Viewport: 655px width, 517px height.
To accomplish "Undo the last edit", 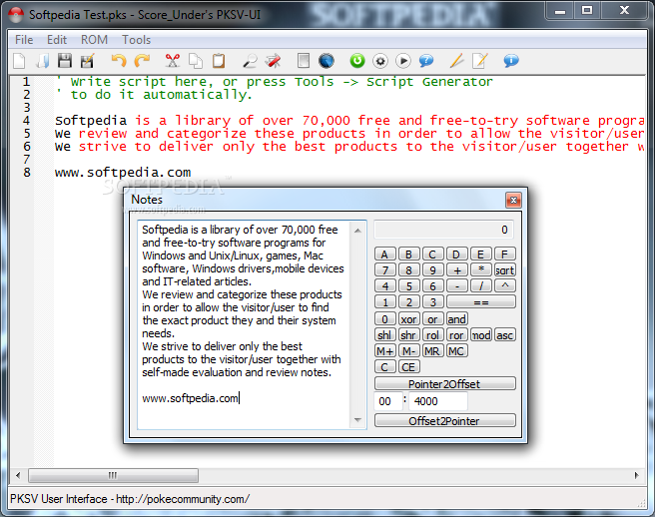I will [119, 61].
